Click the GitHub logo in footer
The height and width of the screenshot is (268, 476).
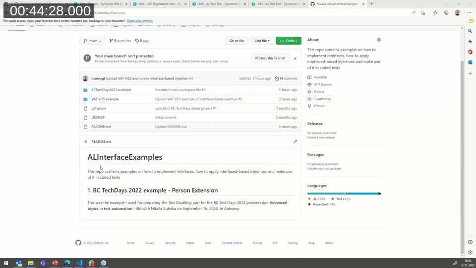click(78, 243)
